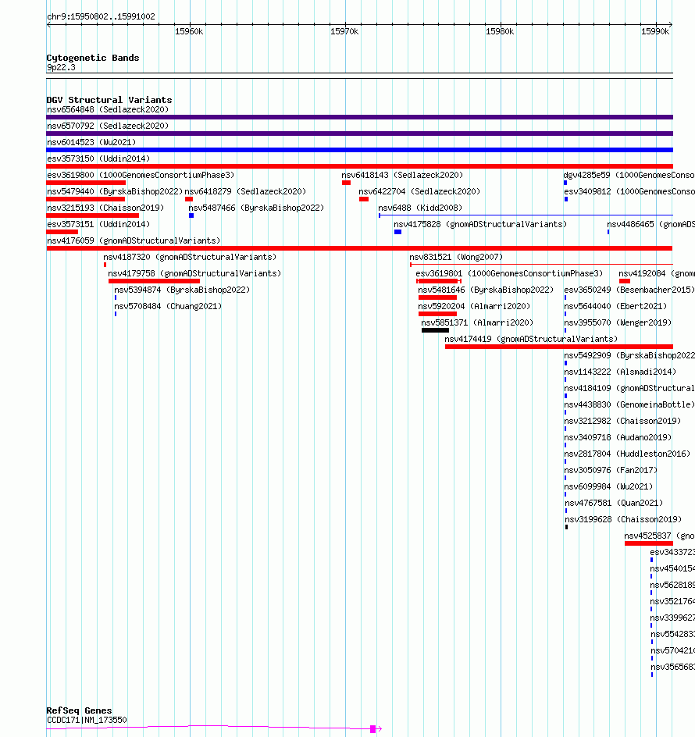Open esv3619801 (1000GenomesConsortiumPhase3) label

(x=509, y=273)
